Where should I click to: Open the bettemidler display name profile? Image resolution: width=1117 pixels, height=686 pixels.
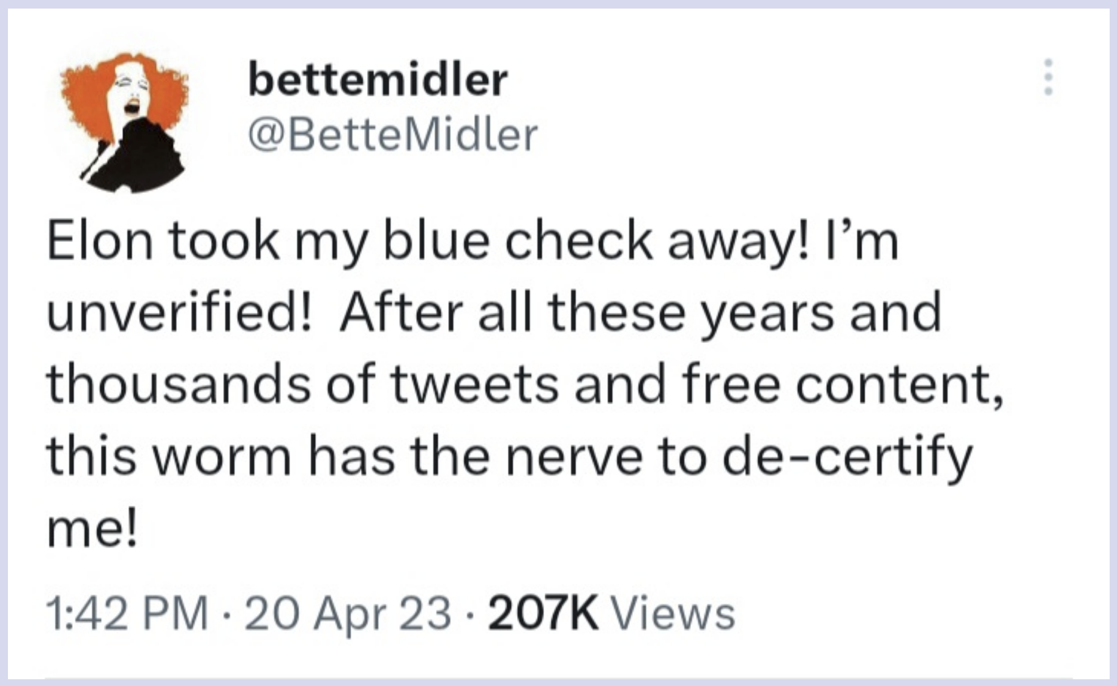[378, 80]
